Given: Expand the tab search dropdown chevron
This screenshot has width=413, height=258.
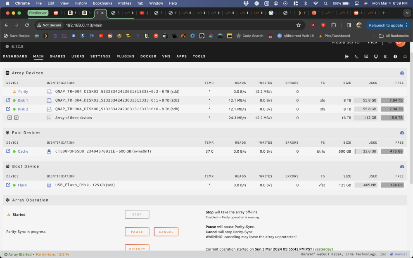Looking at the screenshot, I should 407,13.
